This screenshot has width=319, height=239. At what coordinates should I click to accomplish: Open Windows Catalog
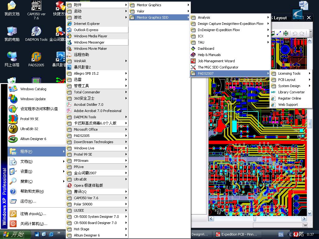pyautogui.click(x=36, y=89)
